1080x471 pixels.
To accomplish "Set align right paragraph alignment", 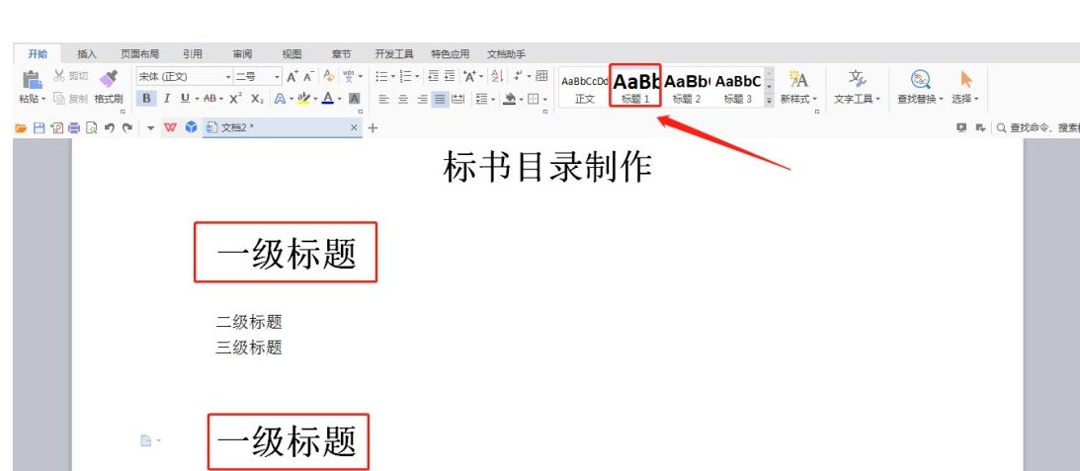I will coord(422,99).
